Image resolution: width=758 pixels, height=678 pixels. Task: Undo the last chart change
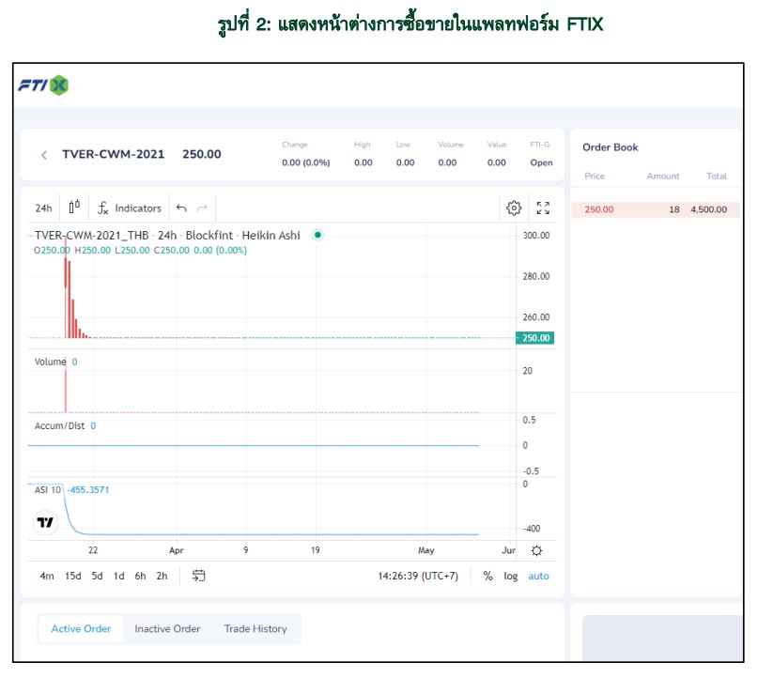[181, 208]
